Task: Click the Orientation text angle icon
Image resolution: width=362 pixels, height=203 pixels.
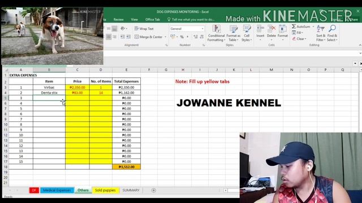Action: pyautogui.click(x=123, y=29)
